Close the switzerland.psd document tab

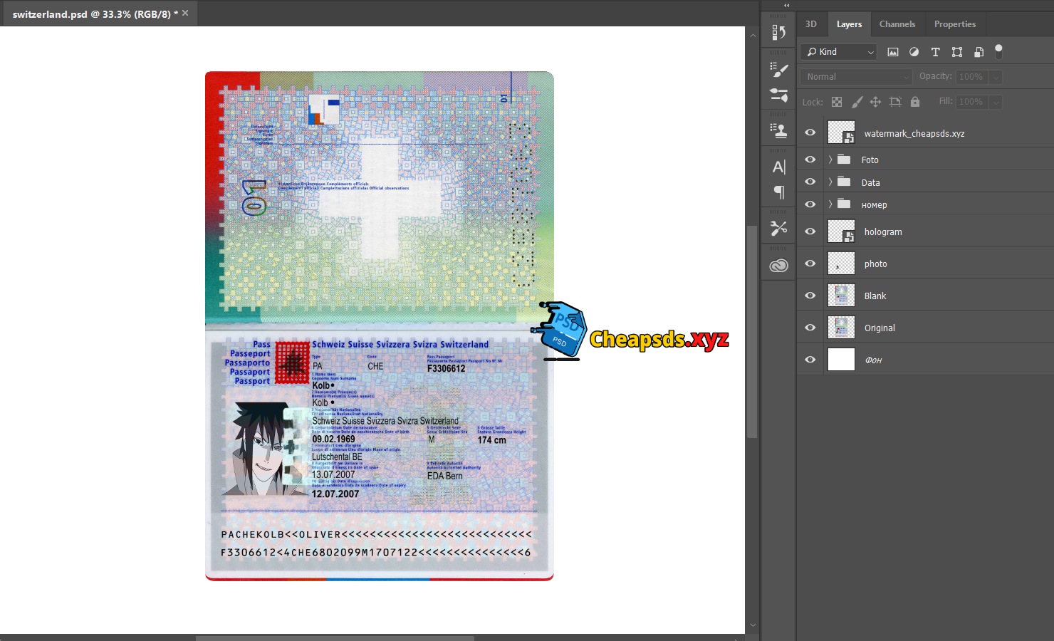pos(185,13)
